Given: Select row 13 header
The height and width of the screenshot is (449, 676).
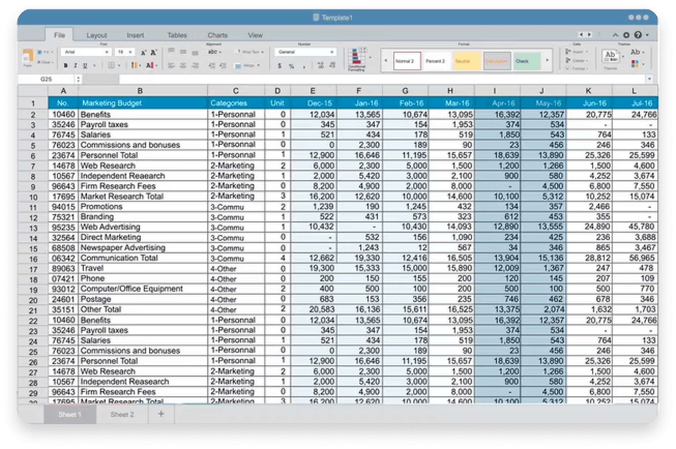Looking at the screenshot, I should (33, 228).
